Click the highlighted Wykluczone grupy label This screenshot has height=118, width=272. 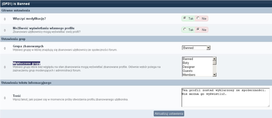(27, 63)
